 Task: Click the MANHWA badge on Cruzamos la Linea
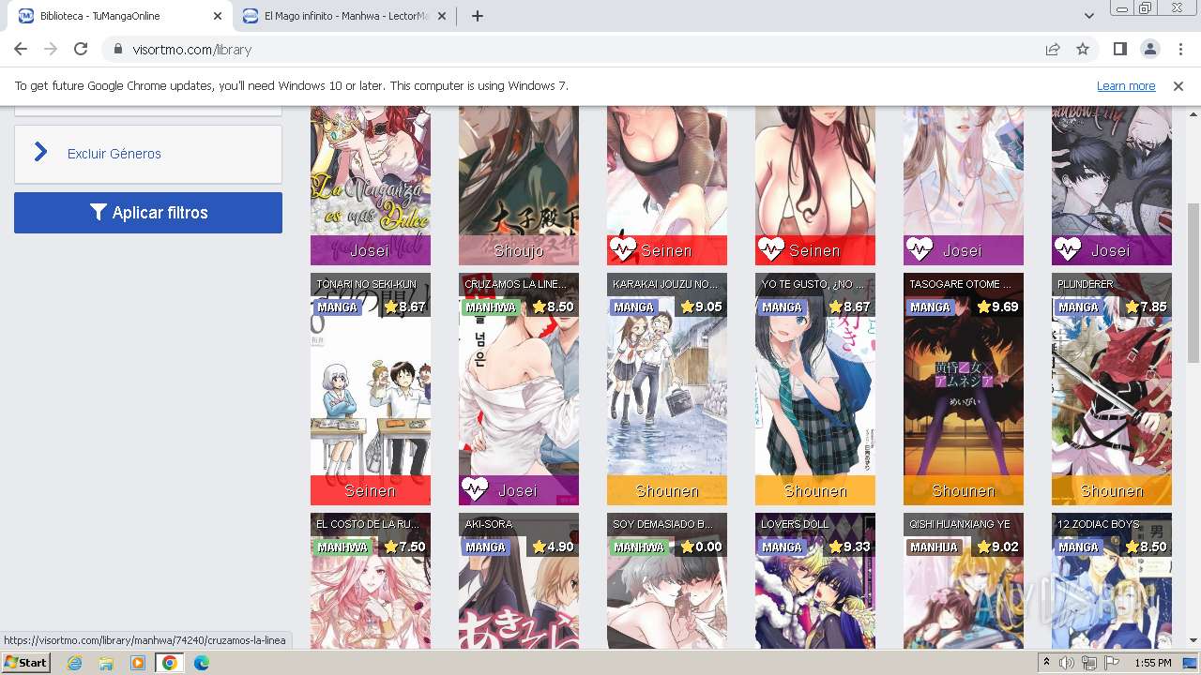[491, 307]
